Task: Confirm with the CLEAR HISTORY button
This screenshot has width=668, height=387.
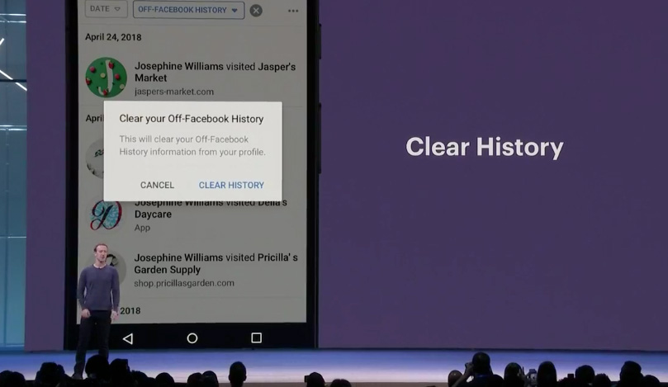Action: [x=231, y=185]
